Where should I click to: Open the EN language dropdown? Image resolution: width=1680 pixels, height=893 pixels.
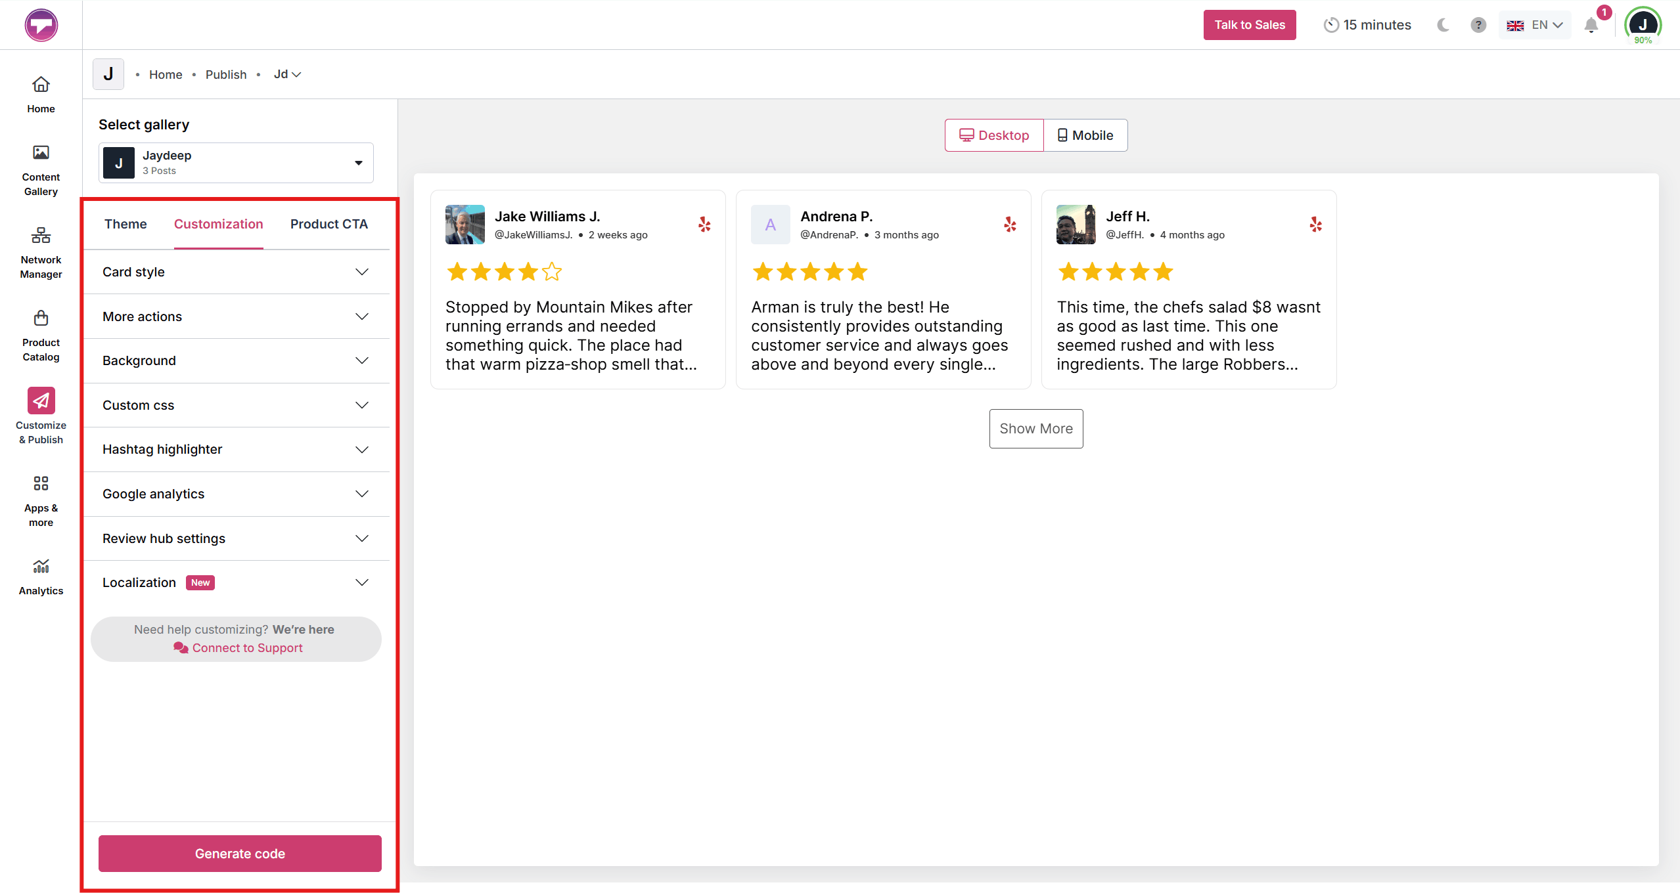point(1534,25)
